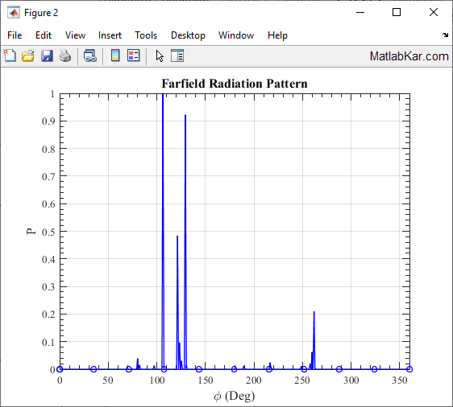Click the 0.92 peak near 129 degrees
The height and width of the screenshot is (407, 453).
(185, 116)
